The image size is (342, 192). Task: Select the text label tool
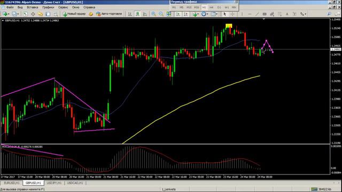(x=294, y=14)
